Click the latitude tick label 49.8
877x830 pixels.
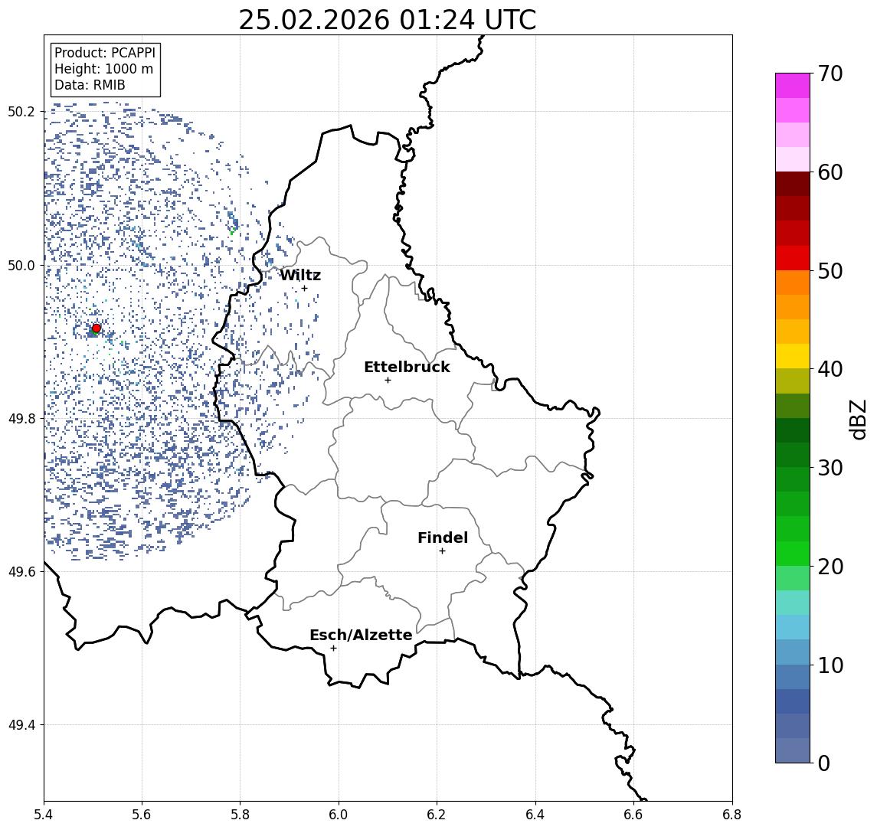[21, 418]
